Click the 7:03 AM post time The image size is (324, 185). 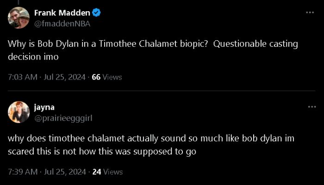22,77
